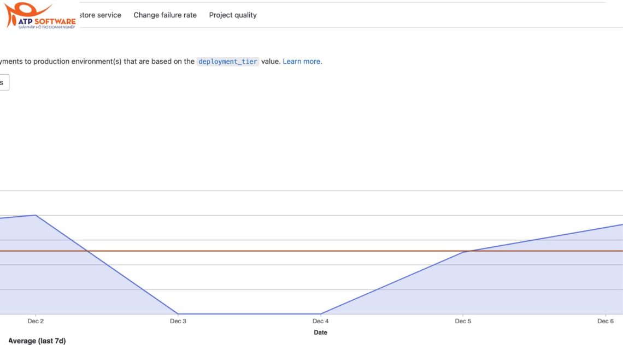Click the Dec 6 x-axis label
Image resolution: width=623 pixels, height=350 pixels.
point(606,322)
